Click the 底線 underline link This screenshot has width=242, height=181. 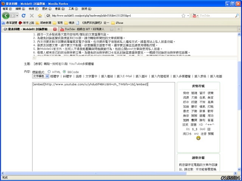pyautogui.click(x=78, y=76)
